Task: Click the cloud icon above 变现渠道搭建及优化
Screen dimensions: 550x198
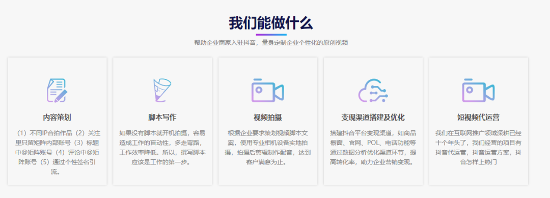Action: click(373, 91)
